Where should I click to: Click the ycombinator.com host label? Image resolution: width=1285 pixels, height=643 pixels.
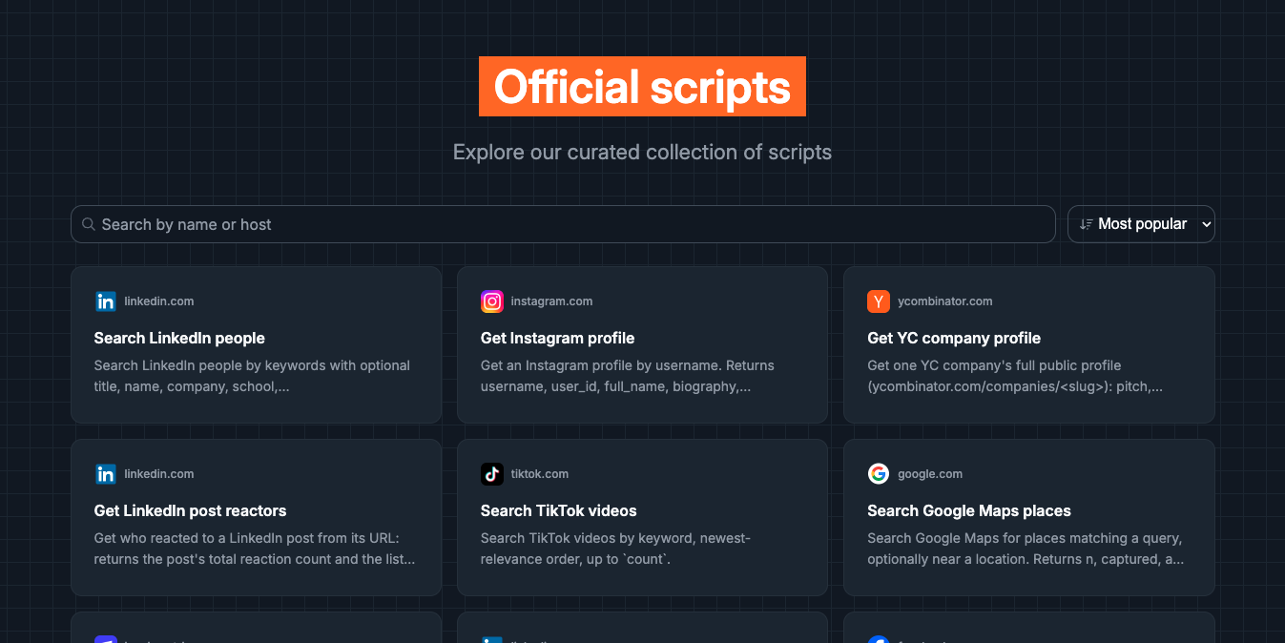[944, 301]
